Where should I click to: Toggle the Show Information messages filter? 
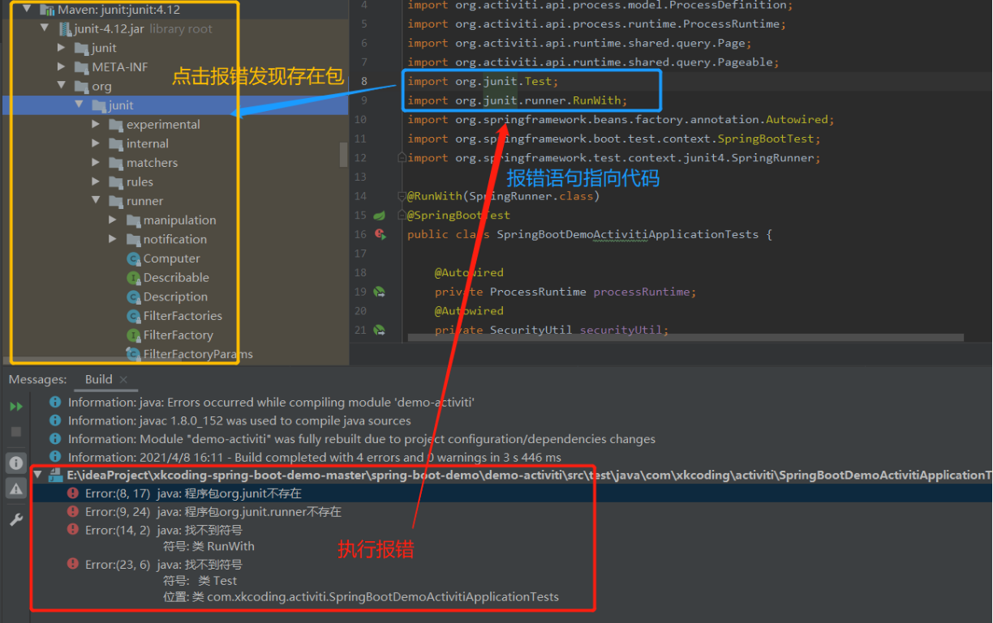(16, 463)
